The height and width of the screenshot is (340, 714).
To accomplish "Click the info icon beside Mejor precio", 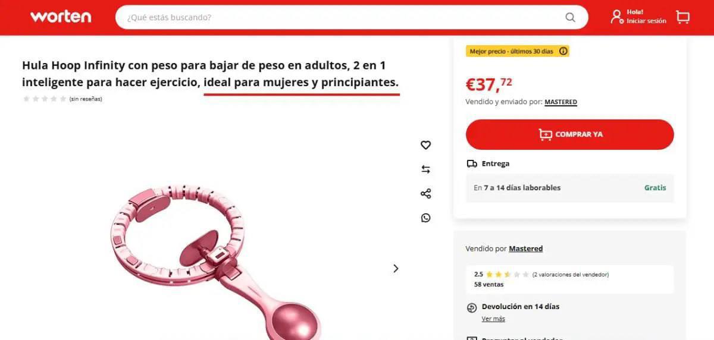I will (563, 51).
